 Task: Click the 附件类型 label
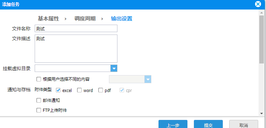(43, 90)
